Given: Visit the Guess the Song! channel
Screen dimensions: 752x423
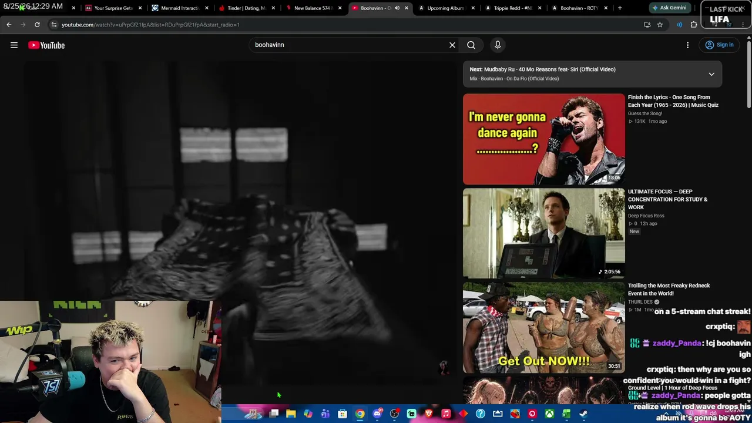Looking at the screenshot, I should coord(645,113).
